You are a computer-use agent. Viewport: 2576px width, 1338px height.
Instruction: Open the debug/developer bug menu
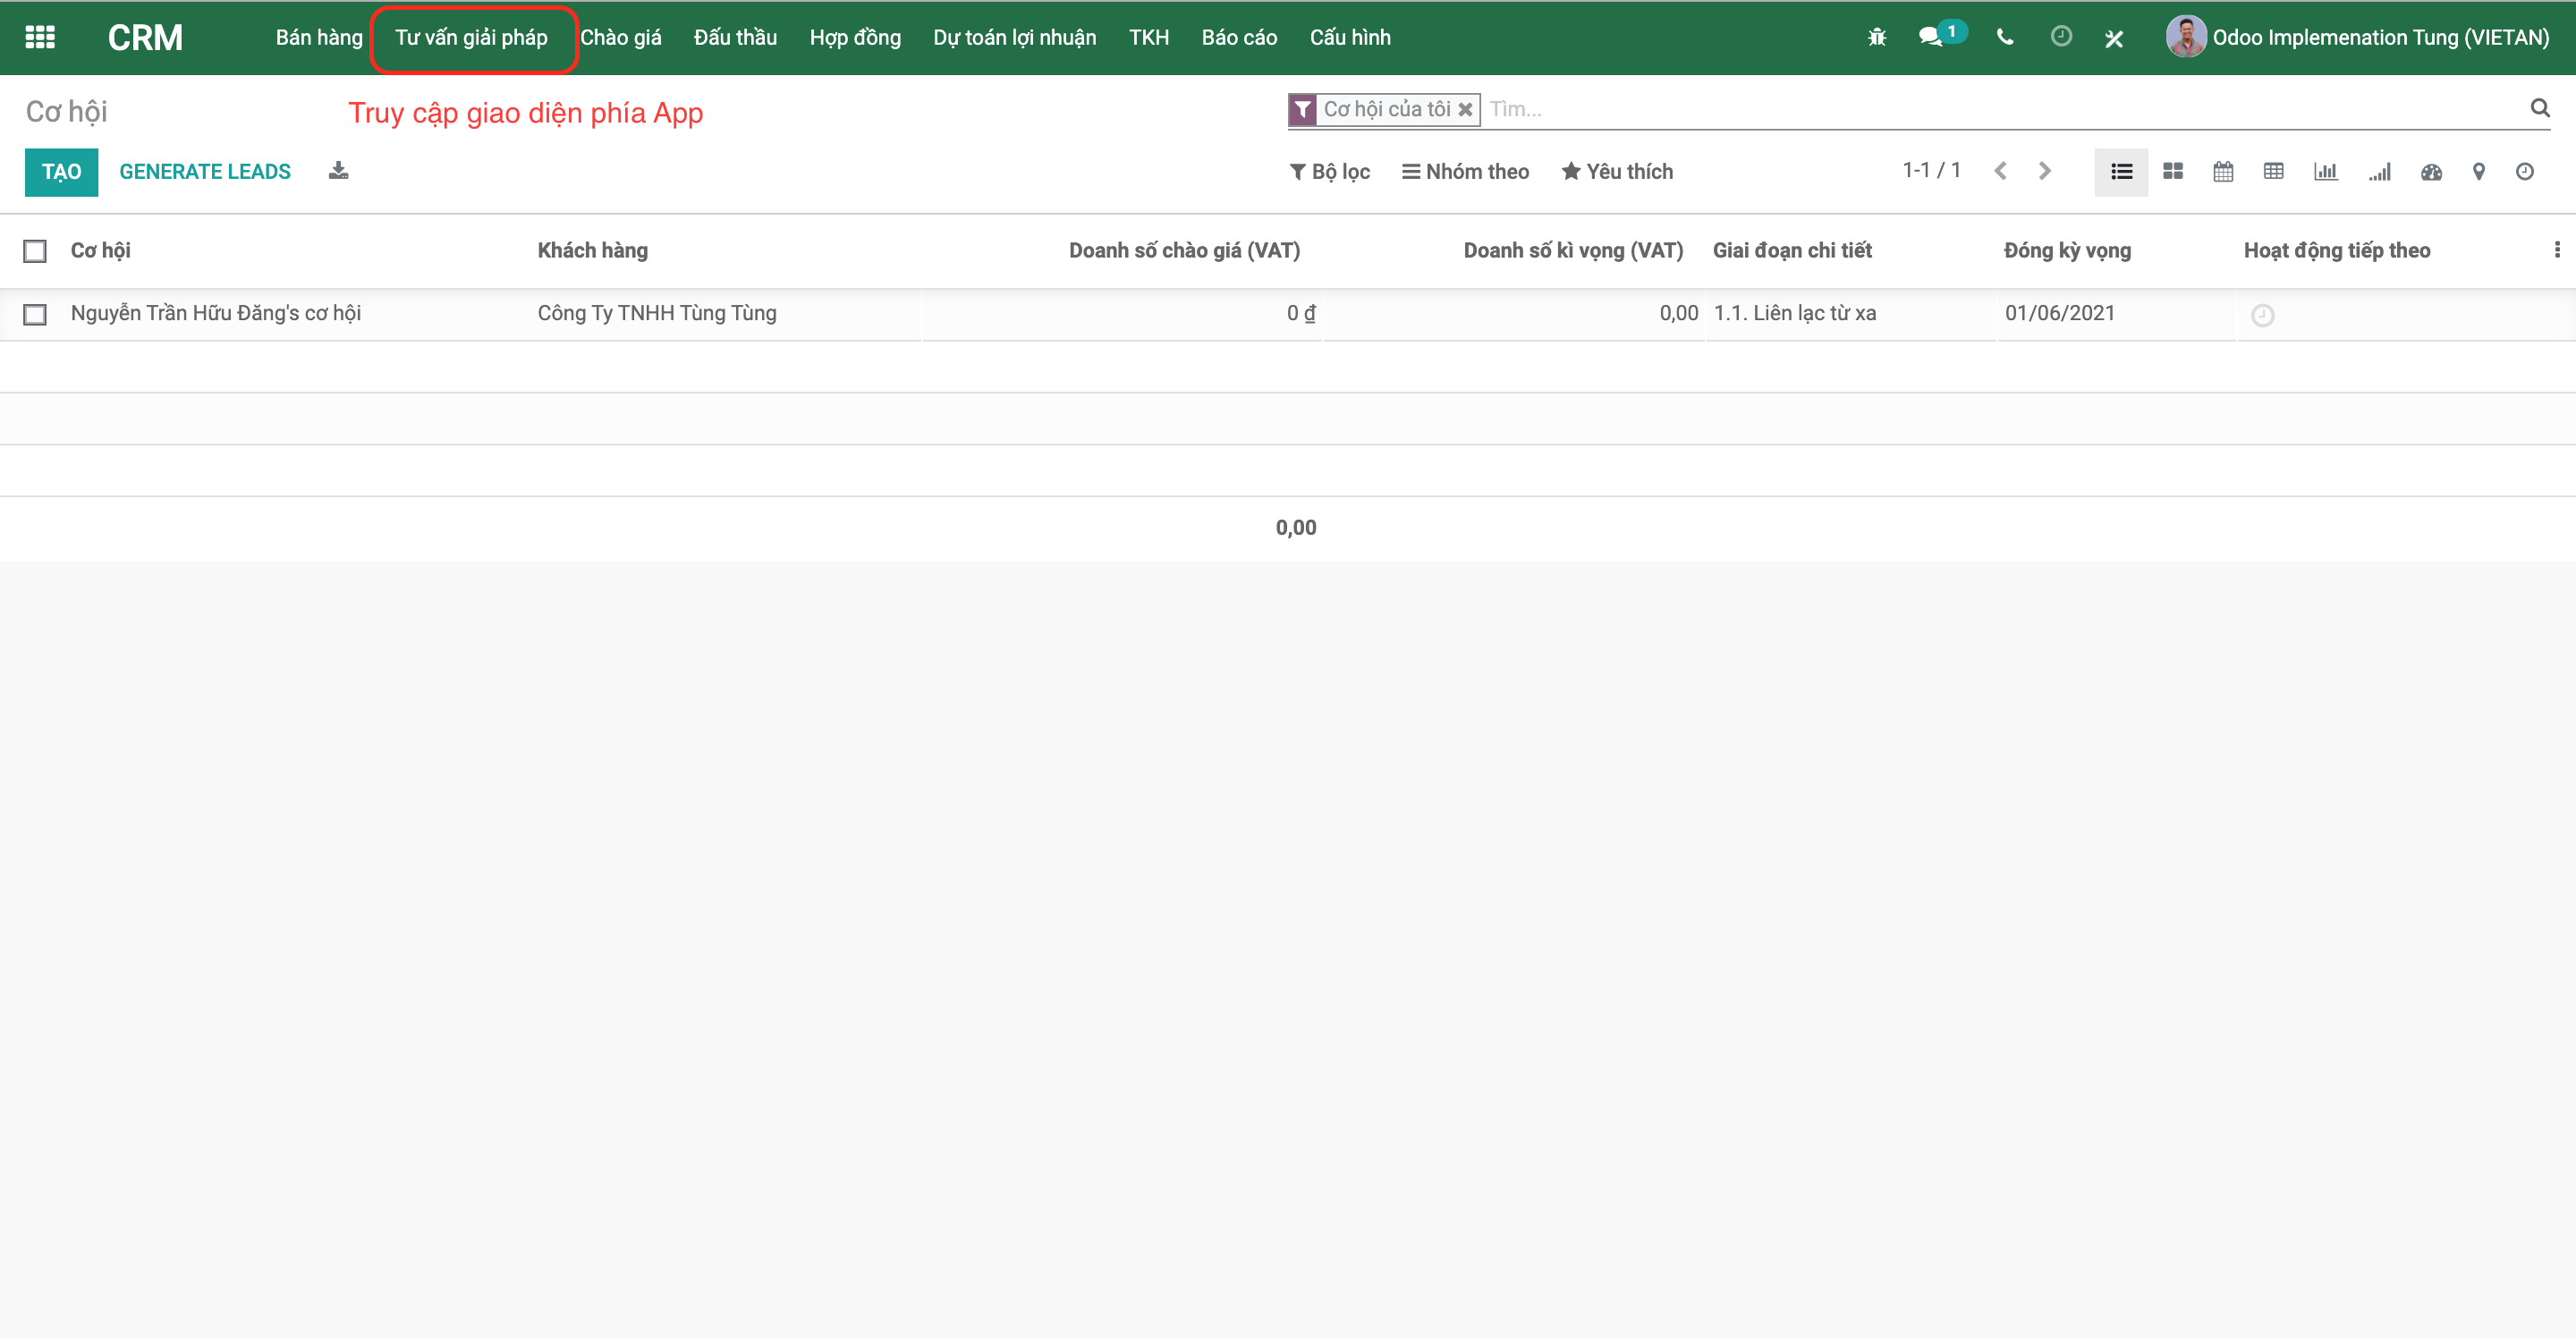click(1877, 37)
